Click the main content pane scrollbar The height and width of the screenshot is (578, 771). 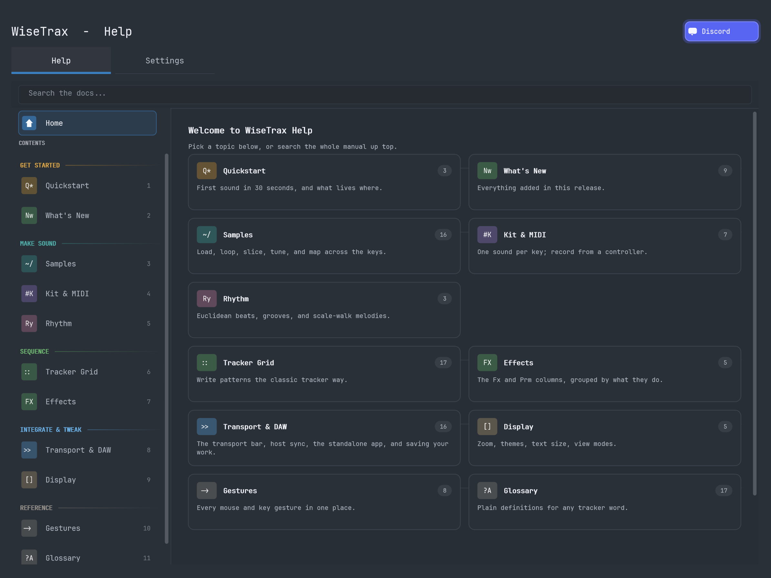tap(755, 303)
